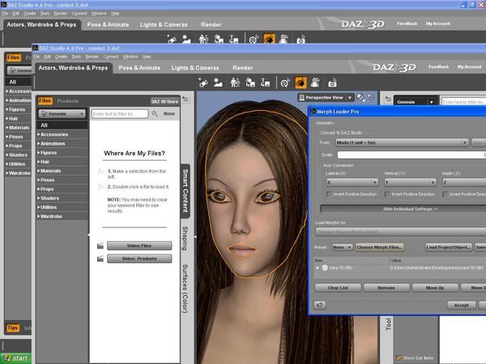Click the Clear List button
486x364 pixels.
[x=338, y=288]
